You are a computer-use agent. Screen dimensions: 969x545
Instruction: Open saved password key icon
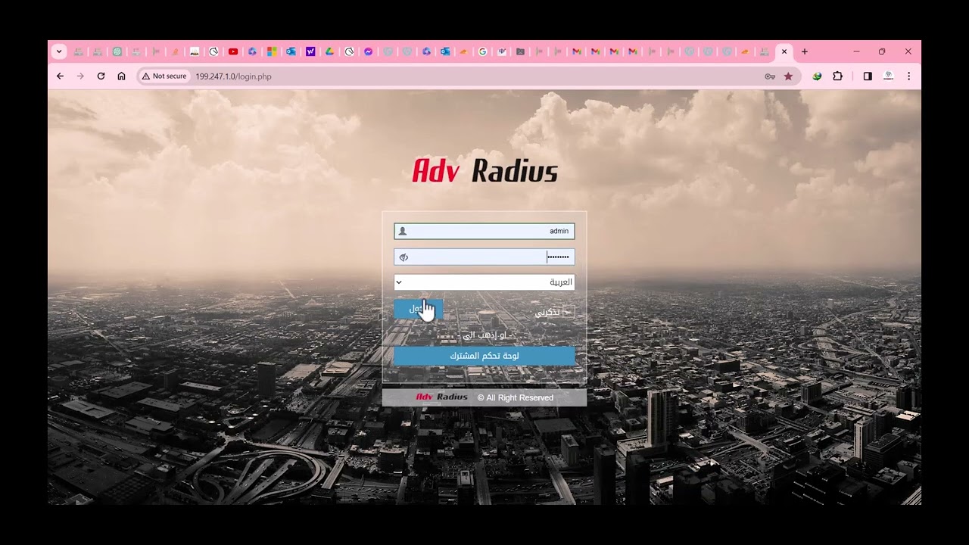coord(770,76)
